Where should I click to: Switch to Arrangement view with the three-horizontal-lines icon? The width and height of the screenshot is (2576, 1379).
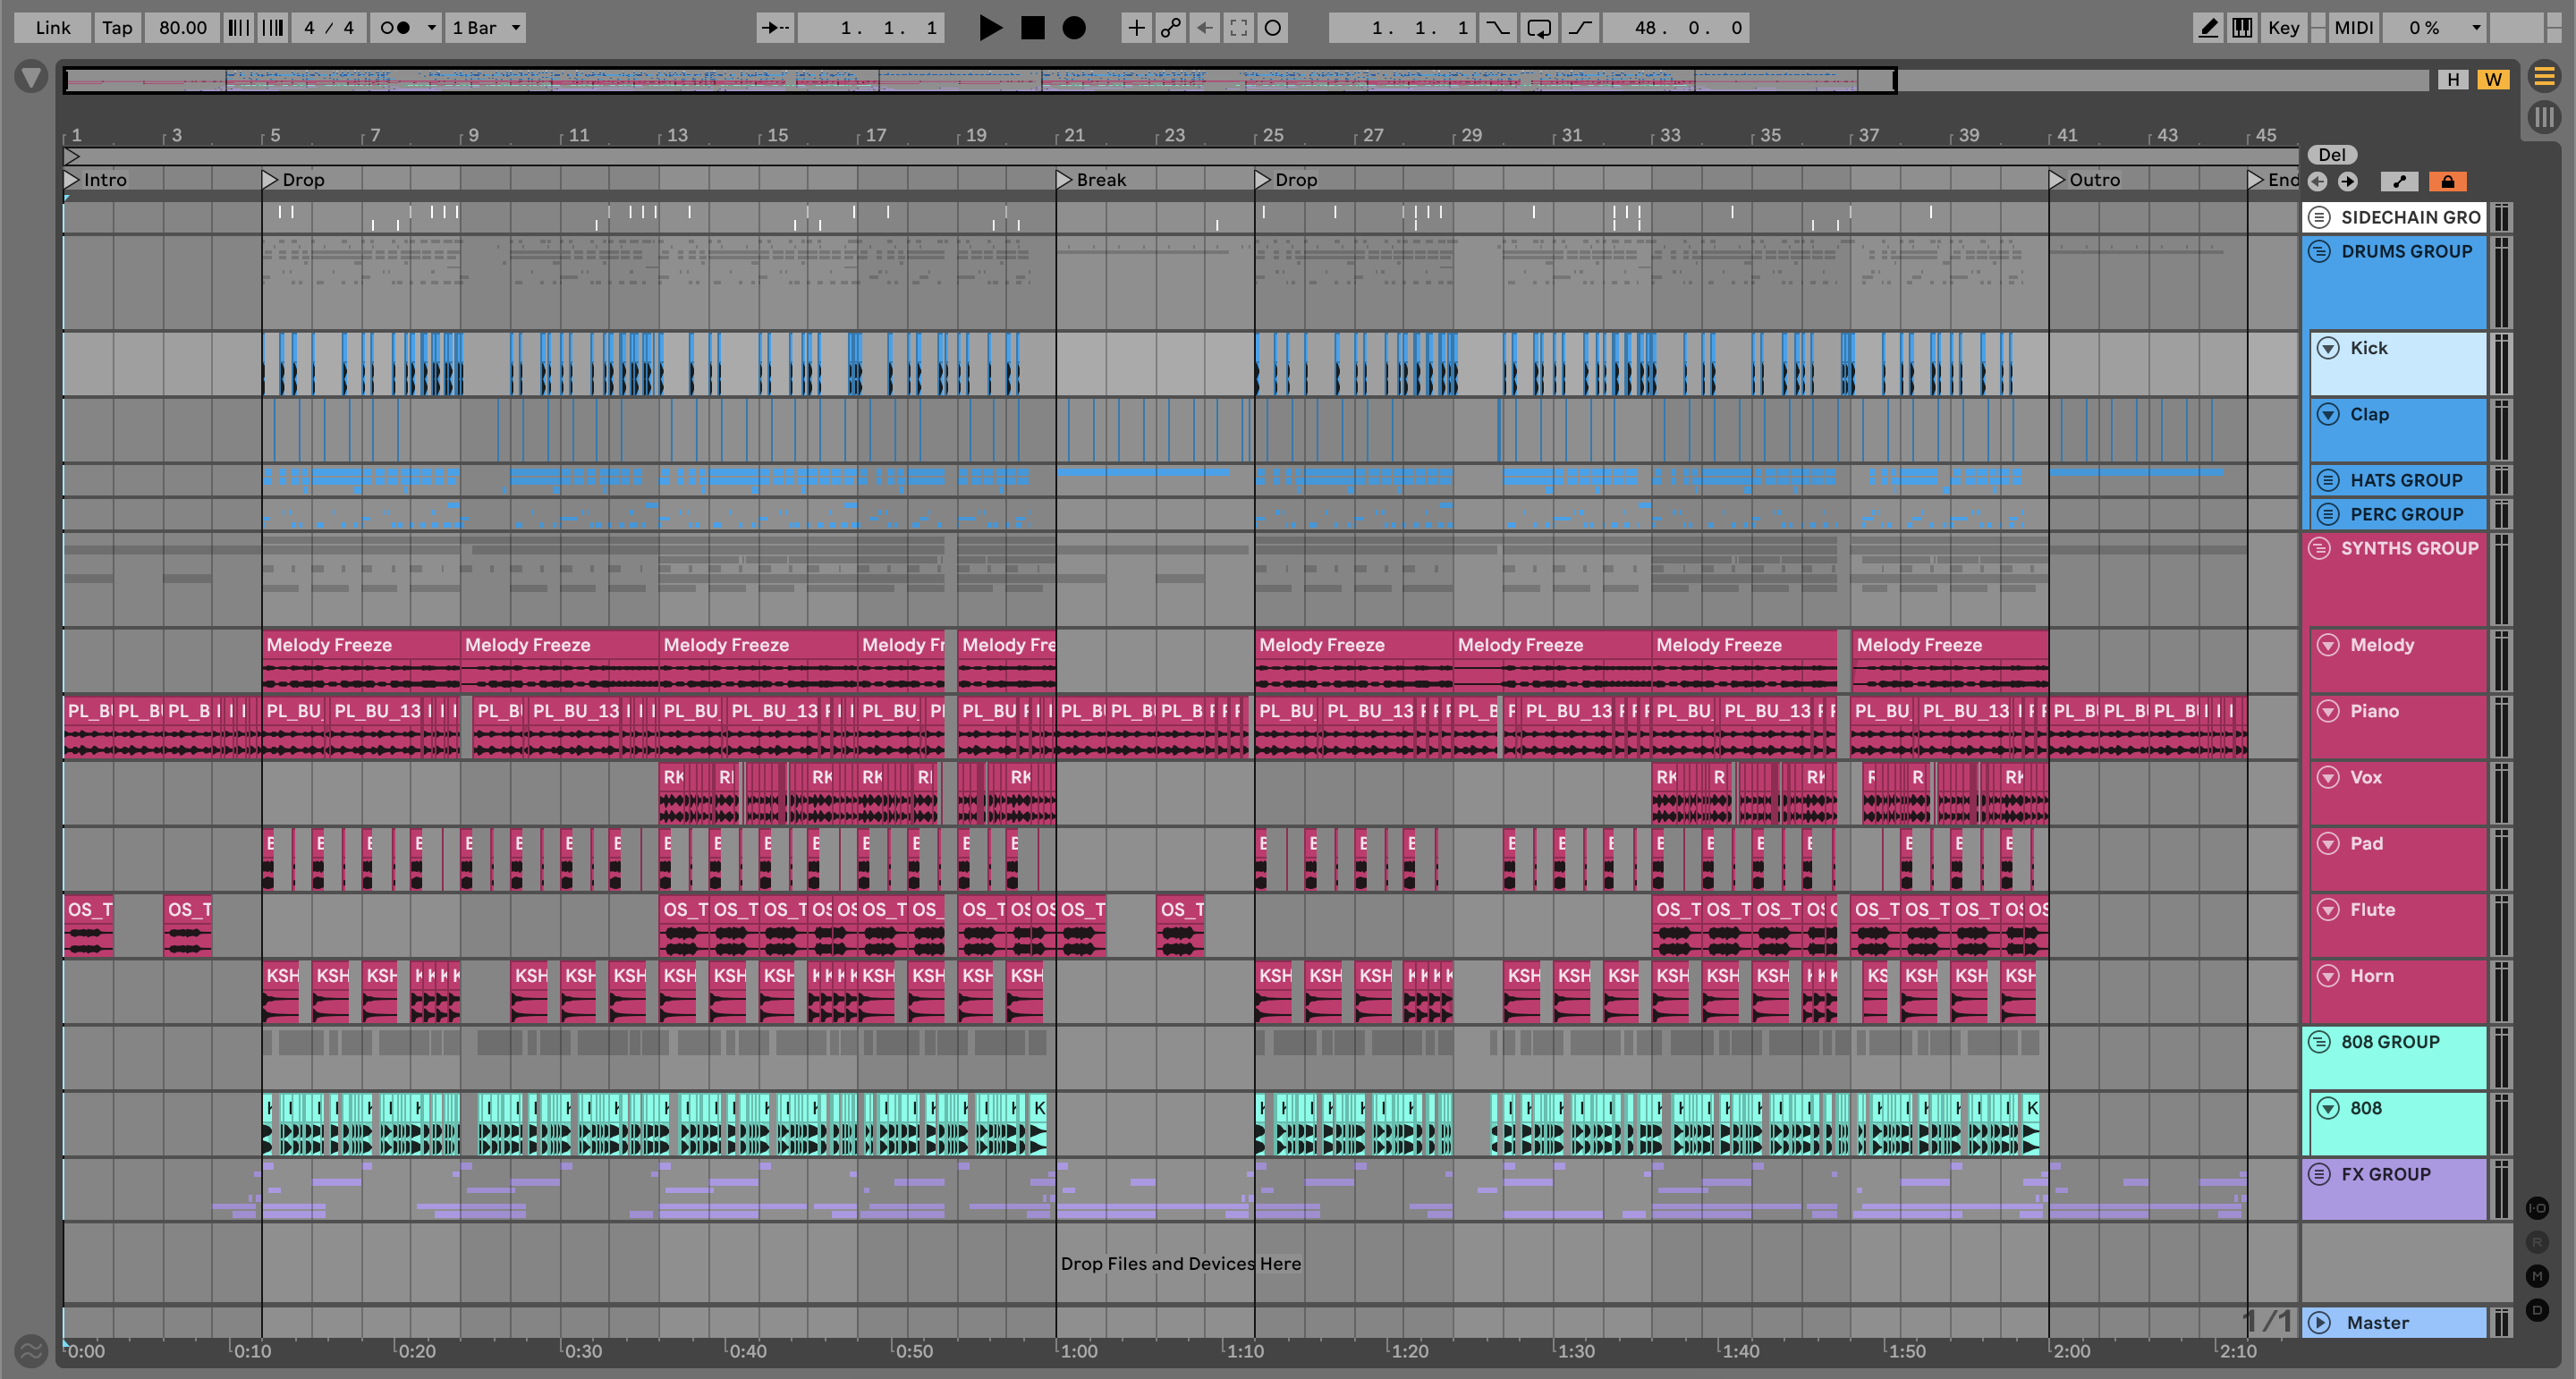(x=2544, y=76)
